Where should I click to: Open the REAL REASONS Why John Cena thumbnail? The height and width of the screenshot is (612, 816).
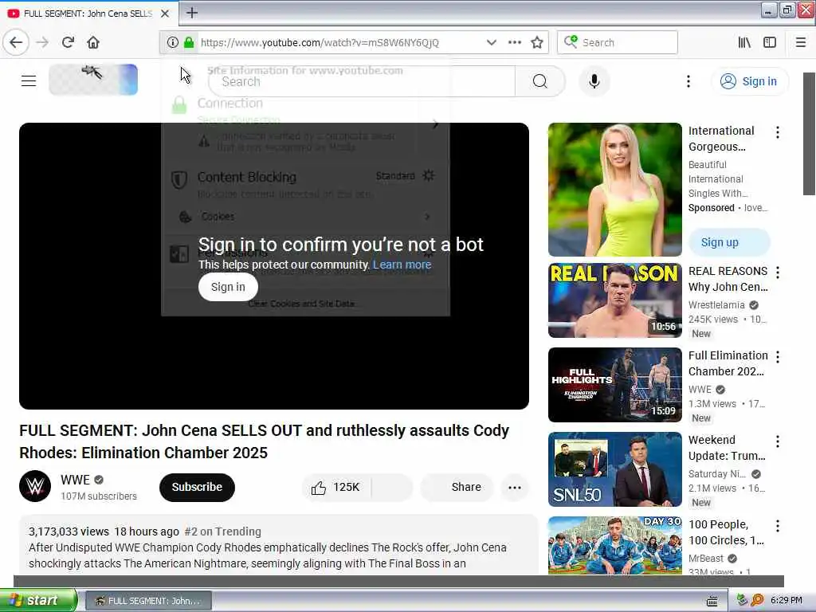(x=614, y=300)
